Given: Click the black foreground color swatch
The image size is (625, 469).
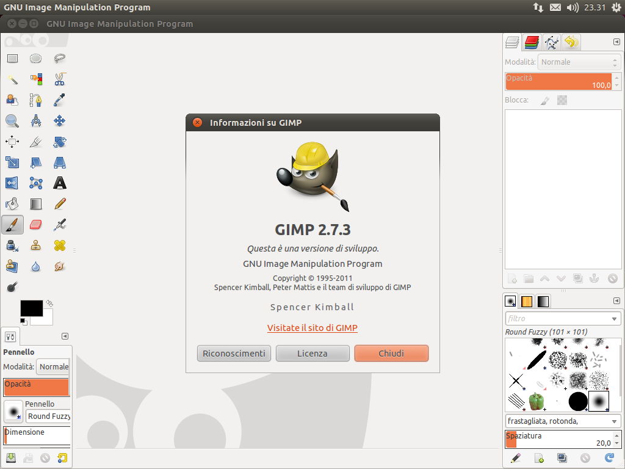Looking at the screenshot, I should (x=32, y=308).
